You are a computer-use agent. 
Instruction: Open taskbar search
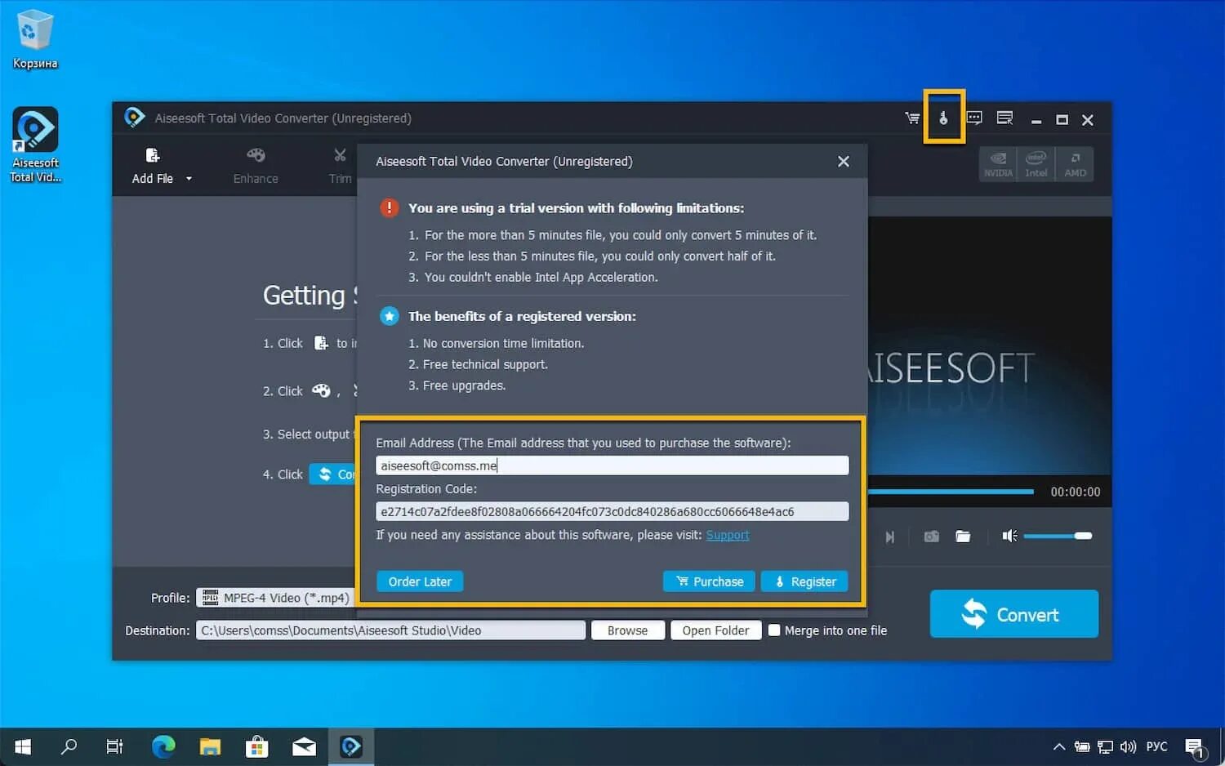click(x=69, y=746)
